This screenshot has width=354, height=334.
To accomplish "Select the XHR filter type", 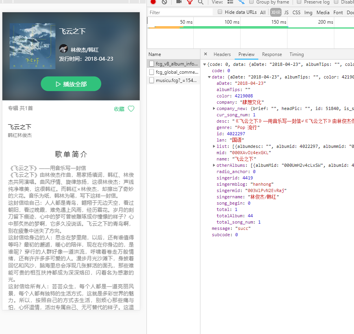I will point(276,13).
